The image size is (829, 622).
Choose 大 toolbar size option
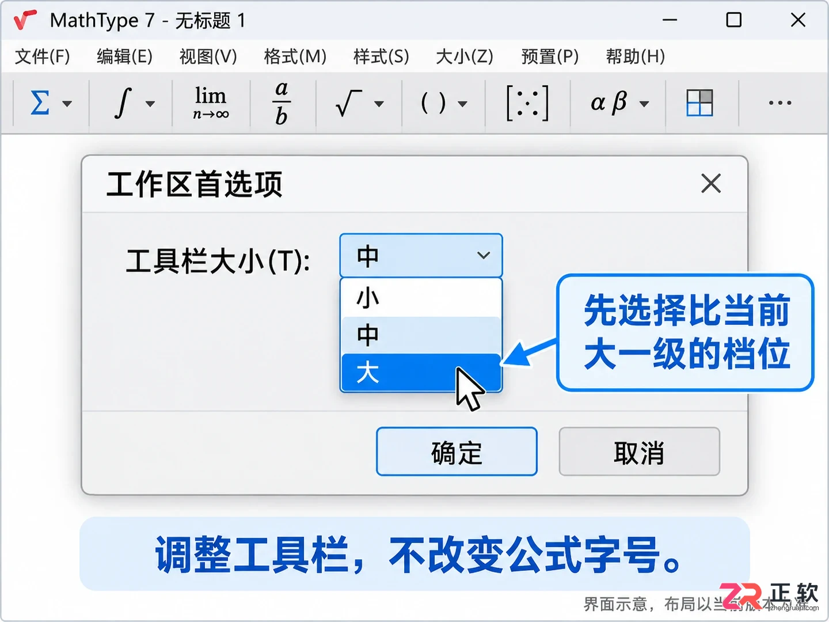click(x=421, y=372)
